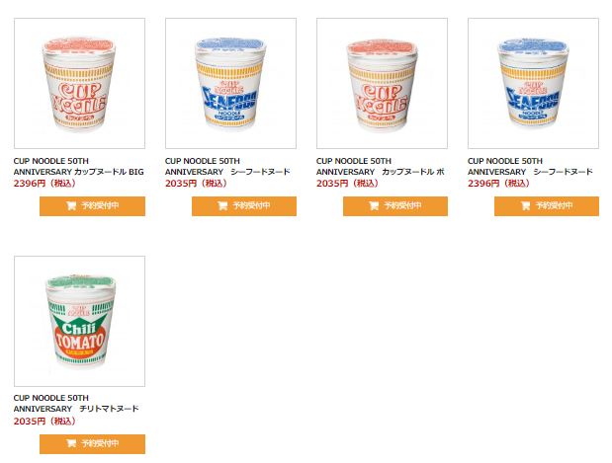612x463 pixels.
Task: Open the fourth Seafood Noodle product image
Action: coord(534,83)
